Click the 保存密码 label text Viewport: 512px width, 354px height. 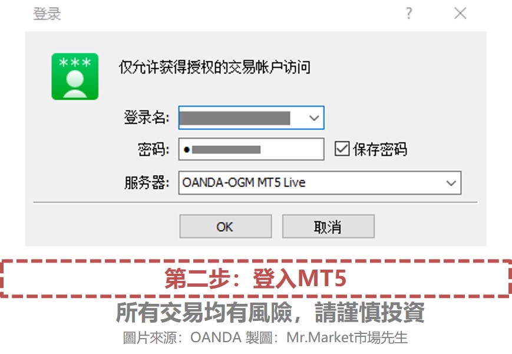tap(380, 149)
